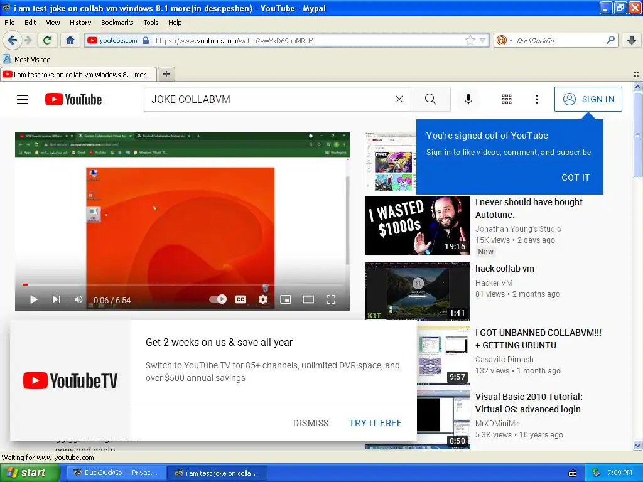Image resolution: width=643 pixels, height=482 pixels.
Task: Open the hack collab vm thumbnail
Action: click(418, 291)
